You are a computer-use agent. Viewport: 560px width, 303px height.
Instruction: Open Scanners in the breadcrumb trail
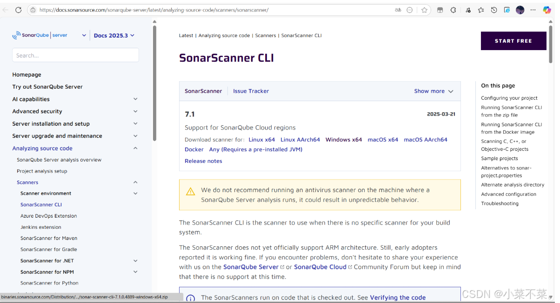click(x=266, y=35)
